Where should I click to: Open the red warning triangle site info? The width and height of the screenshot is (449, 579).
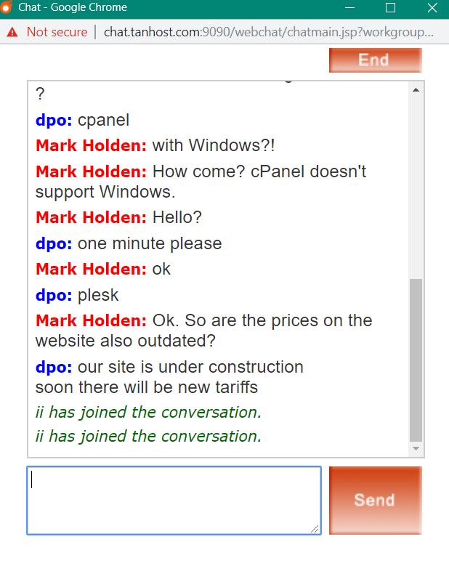[12, 32]
